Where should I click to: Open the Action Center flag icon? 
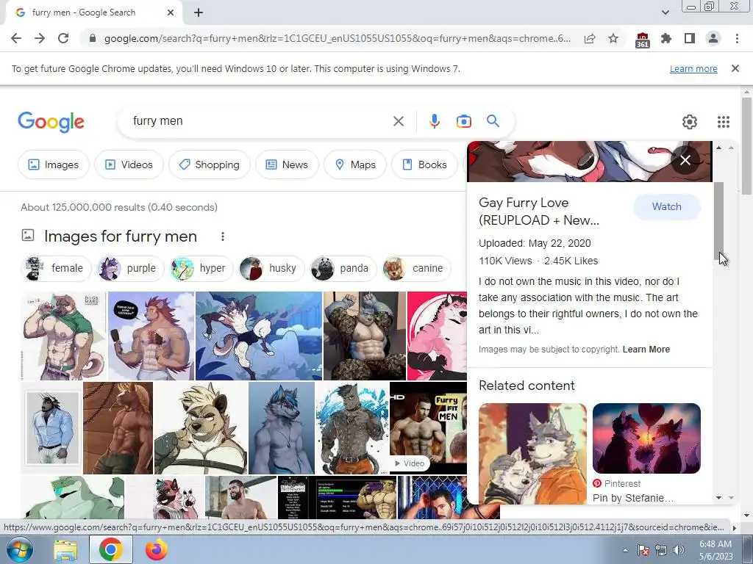tap(643, 550)
